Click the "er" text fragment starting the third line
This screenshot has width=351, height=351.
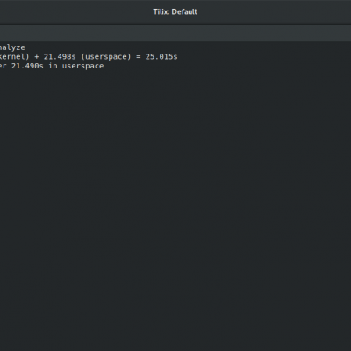[x=3, y=66]
